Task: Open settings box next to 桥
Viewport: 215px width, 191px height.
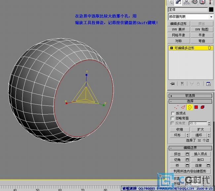Action: pos(187,166)
